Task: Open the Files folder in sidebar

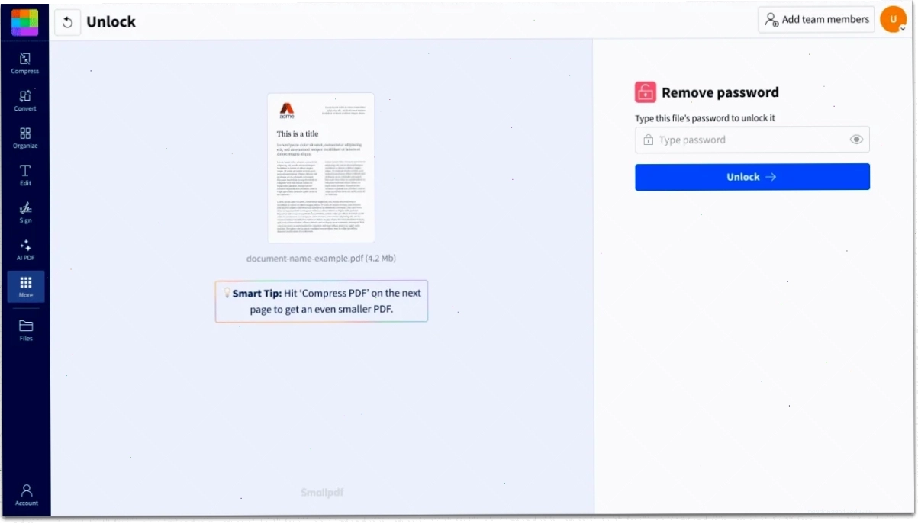Action: [x=26, y=330]
